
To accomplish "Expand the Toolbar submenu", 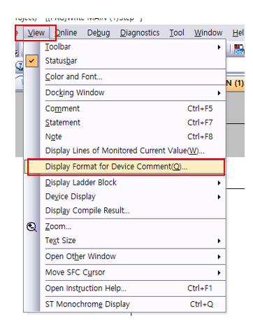I will point(125,47).
